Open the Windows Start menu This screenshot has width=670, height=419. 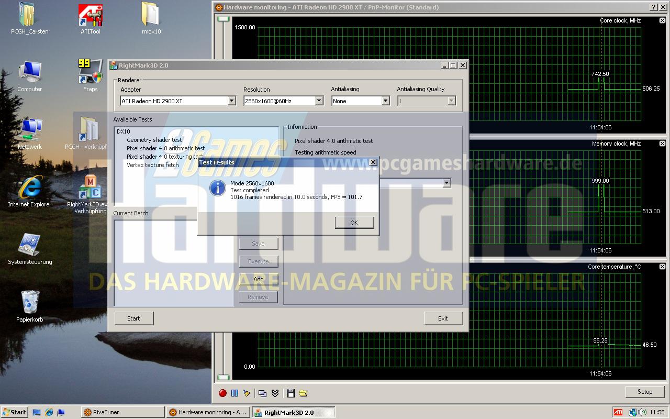tap(15, 412)
